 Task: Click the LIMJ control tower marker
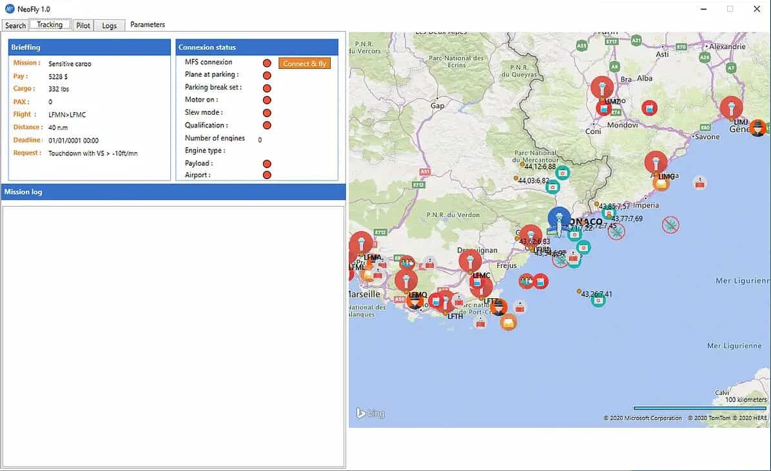pyautogui.click(x=731, y=108)
